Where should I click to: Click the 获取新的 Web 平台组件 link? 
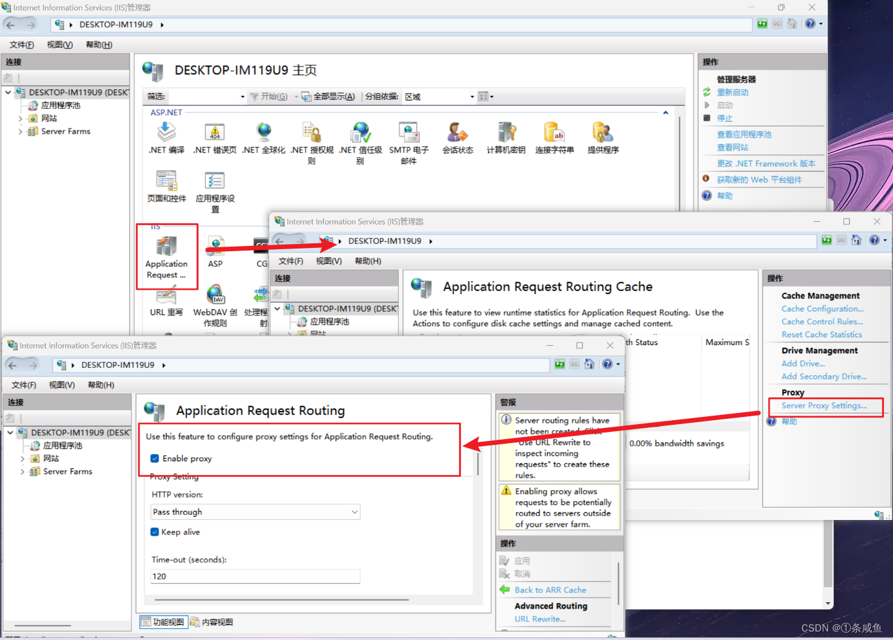pos(759,179)
